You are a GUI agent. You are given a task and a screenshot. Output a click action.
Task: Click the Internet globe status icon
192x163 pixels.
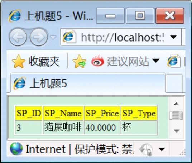coord(16,149)
